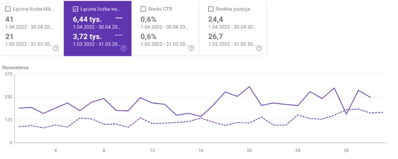Click y-axis label 250
398x159 pixels.
point(8,97)
